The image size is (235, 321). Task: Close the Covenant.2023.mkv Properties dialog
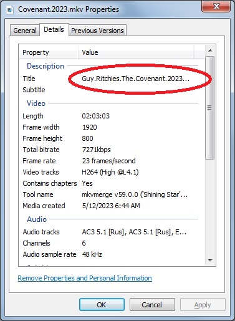(x=216, y=6)
